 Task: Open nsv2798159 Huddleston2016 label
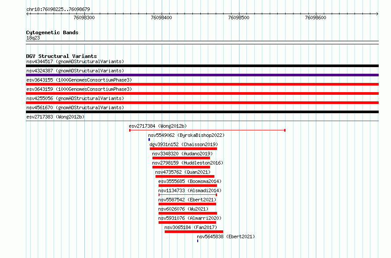click(x=188, y=163)
